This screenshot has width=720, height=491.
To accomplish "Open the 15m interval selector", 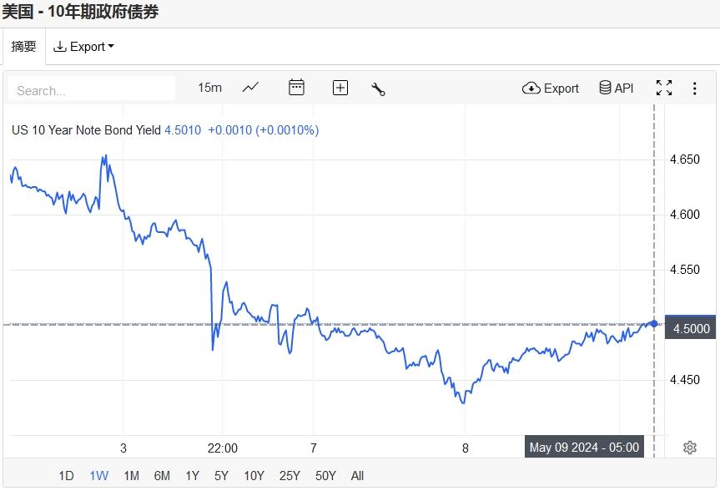I will pos(209,88).
